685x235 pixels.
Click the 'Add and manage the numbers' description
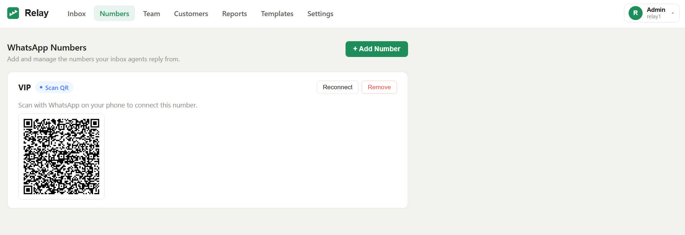(93, 59)
